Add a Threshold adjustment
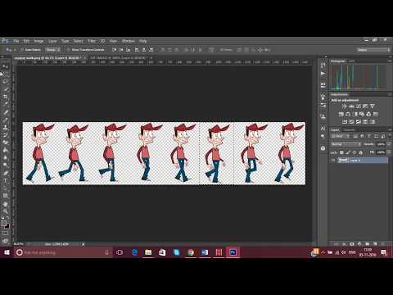393x295 pixels. click(359, 121)
